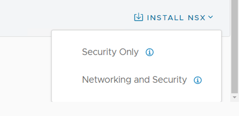Collapse the INSTALL NSX dropdown chevron
239x116 pixels.
click(x=210, y=17)
